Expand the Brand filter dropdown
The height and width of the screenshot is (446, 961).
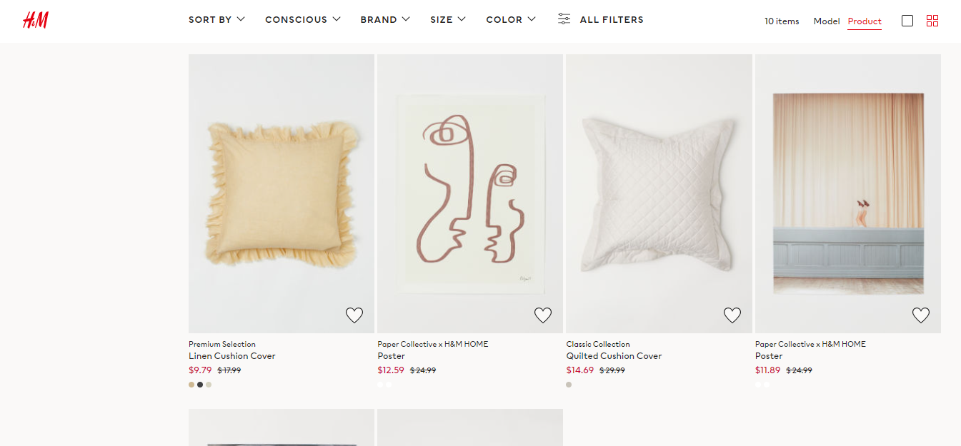[x=385, y=19]
